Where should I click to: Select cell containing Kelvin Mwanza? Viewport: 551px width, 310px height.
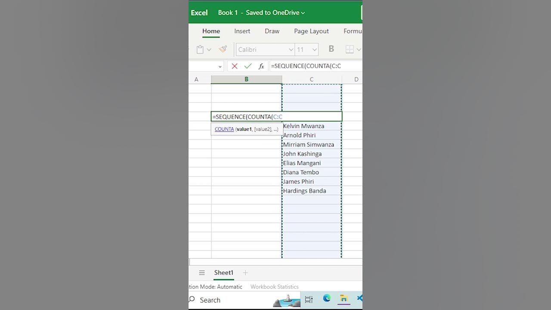(x=312, y=126)
